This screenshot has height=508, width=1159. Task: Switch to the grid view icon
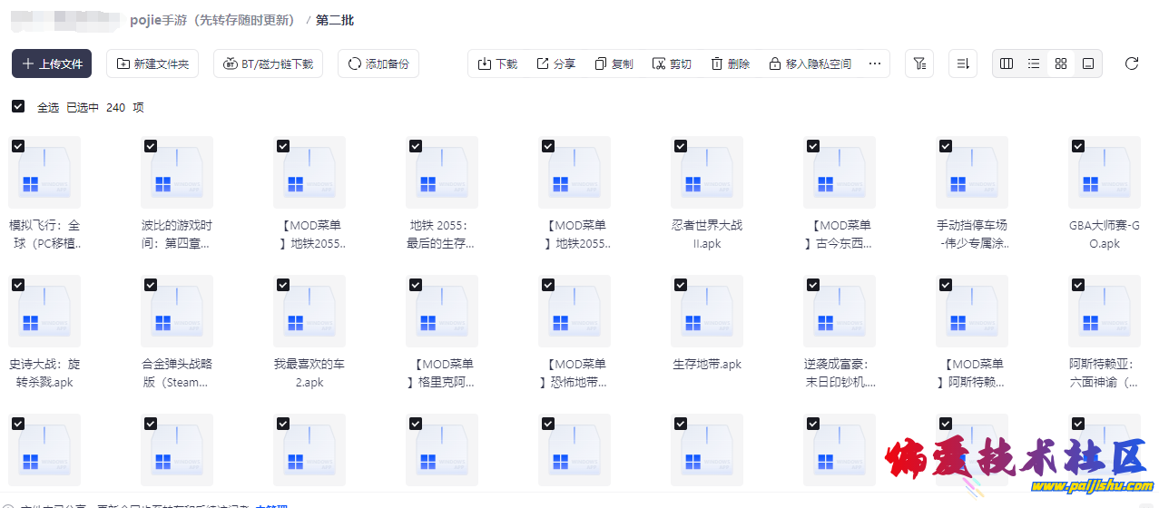click(1061, 63)
